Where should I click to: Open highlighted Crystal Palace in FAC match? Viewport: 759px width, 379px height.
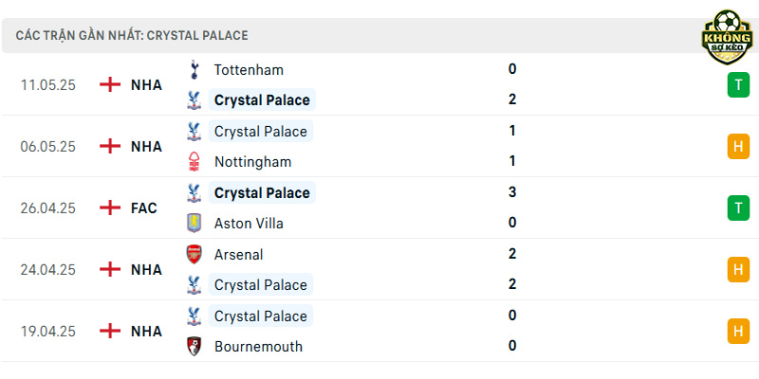pyautogui.click(x=262, y=192)
